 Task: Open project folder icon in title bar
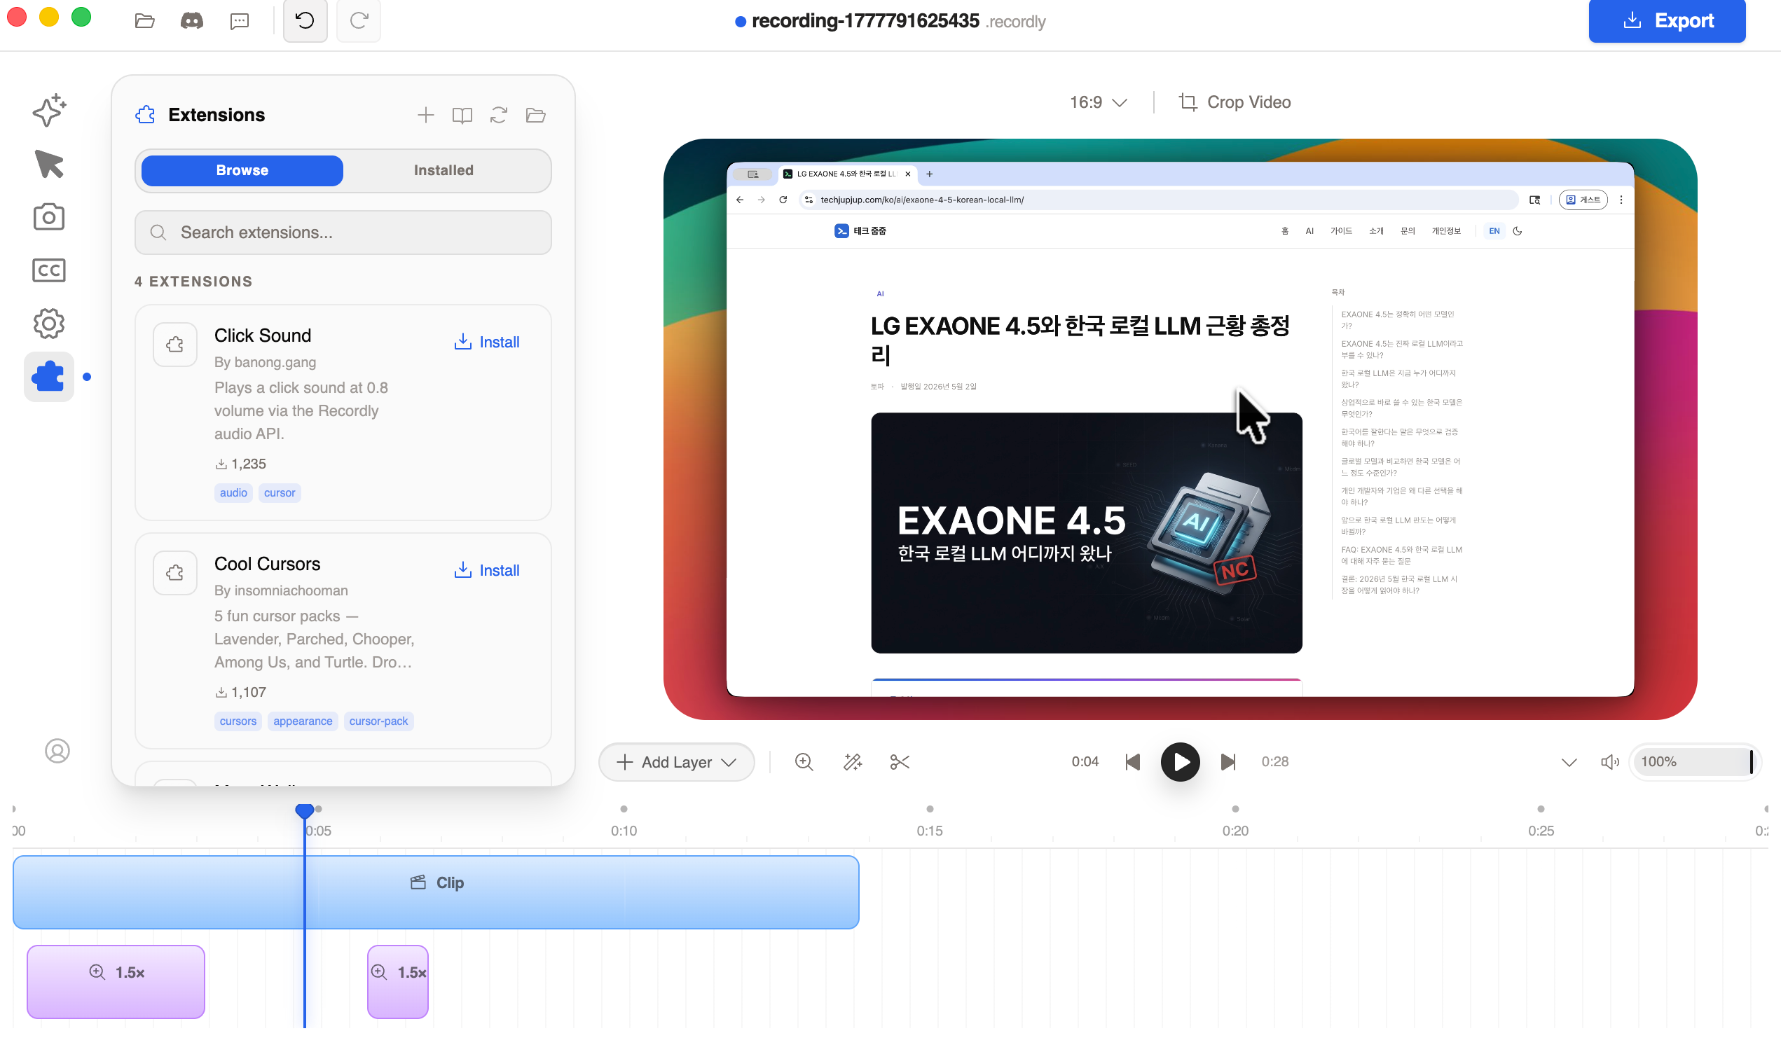[144, 20]
